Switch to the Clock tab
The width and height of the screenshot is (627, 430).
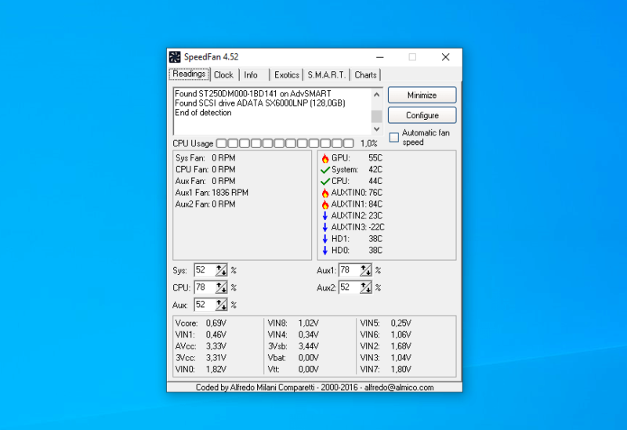pos(223,75)
